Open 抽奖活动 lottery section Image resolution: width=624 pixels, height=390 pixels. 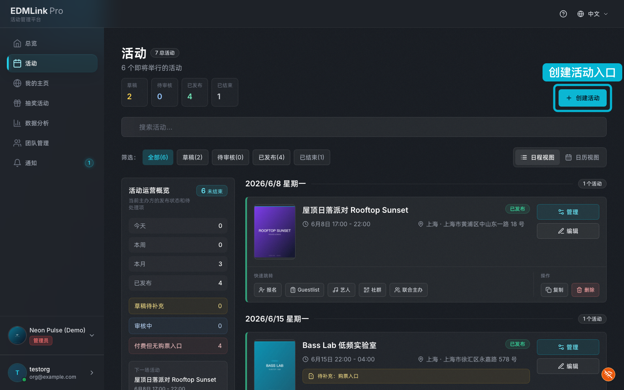pos(52,103)
